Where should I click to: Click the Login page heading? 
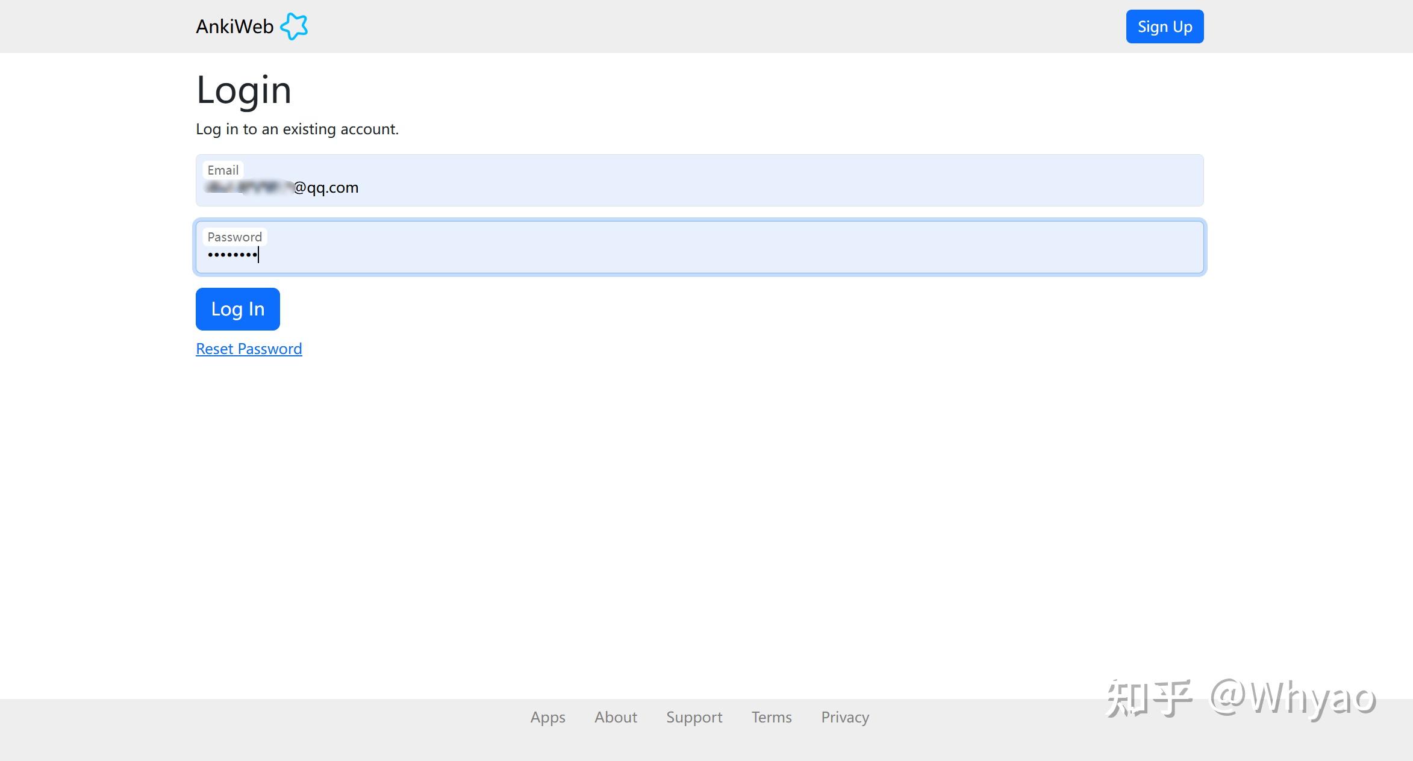(x=244, y=90)
